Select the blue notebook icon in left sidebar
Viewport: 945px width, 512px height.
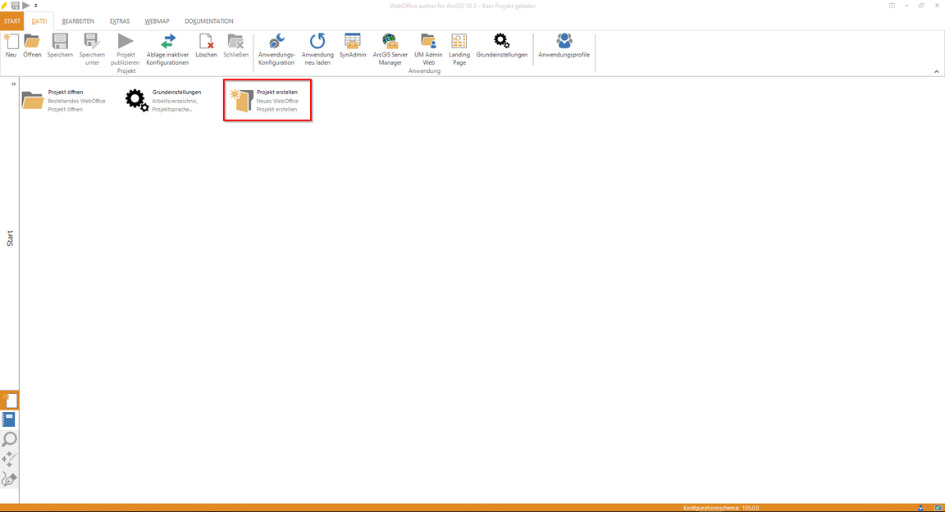(9, 420)
